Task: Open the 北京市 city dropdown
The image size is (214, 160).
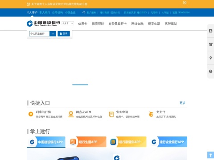Action: 68,23
